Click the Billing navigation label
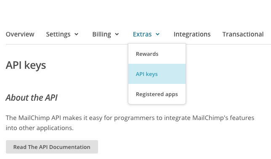The width and height of the screenshot is (271, 159). pyautogui.click(x=102, y=34)
